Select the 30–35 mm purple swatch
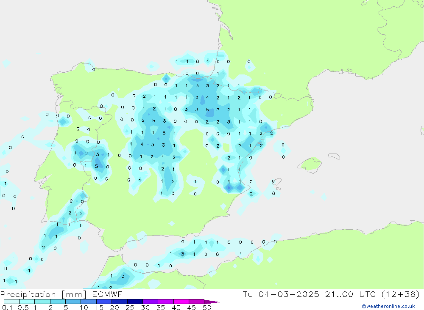 (x=151, y=302)
